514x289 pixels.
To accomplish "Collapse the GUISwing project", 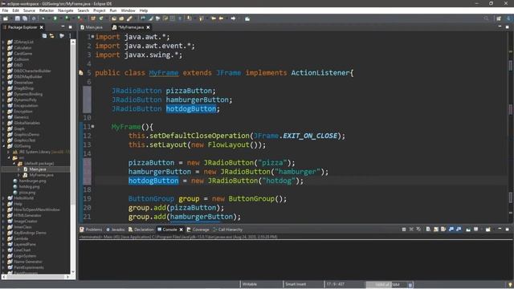I will [x=3, y=146].
